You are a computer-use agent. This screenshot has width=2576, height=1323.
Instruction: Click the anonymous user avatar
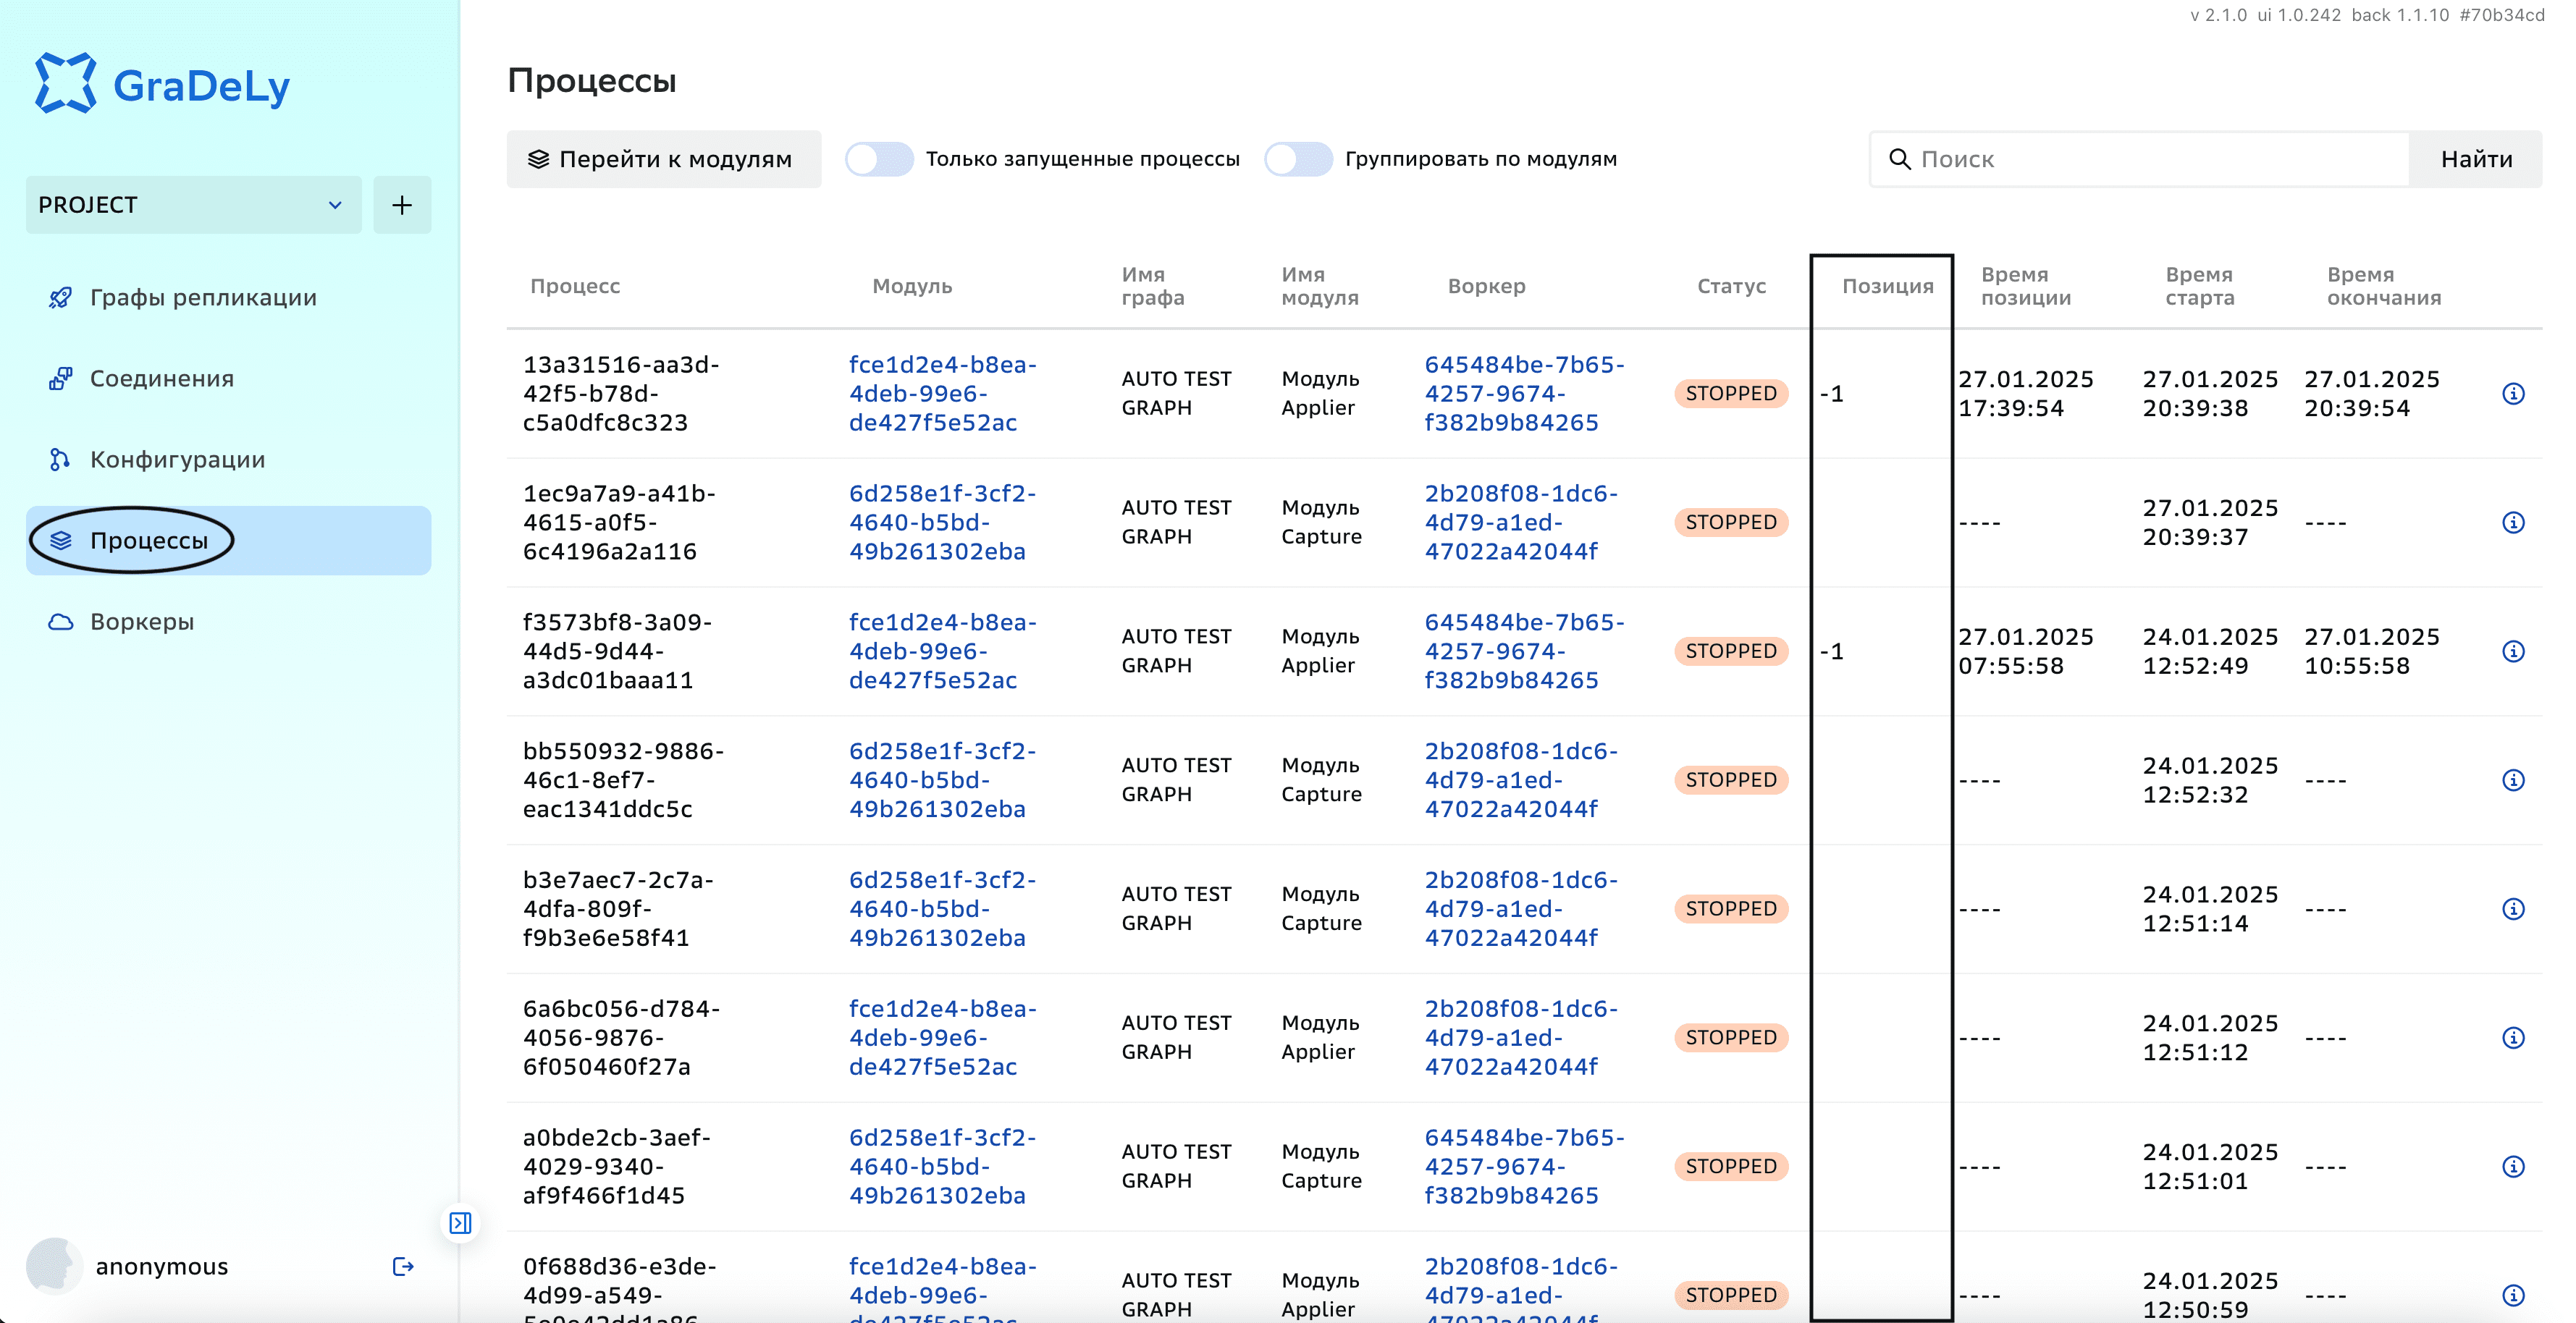pyautogui.click(x=54, y=1266)
